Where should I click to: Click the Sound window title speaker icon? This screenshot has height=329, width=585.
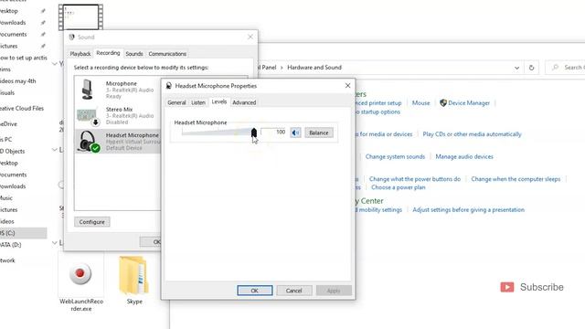click(x=71, y=37)
